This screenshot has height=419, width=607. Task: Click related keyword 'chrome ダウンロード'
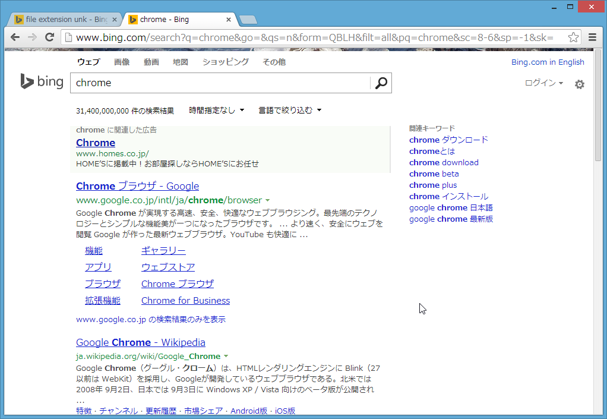[448, 140]
